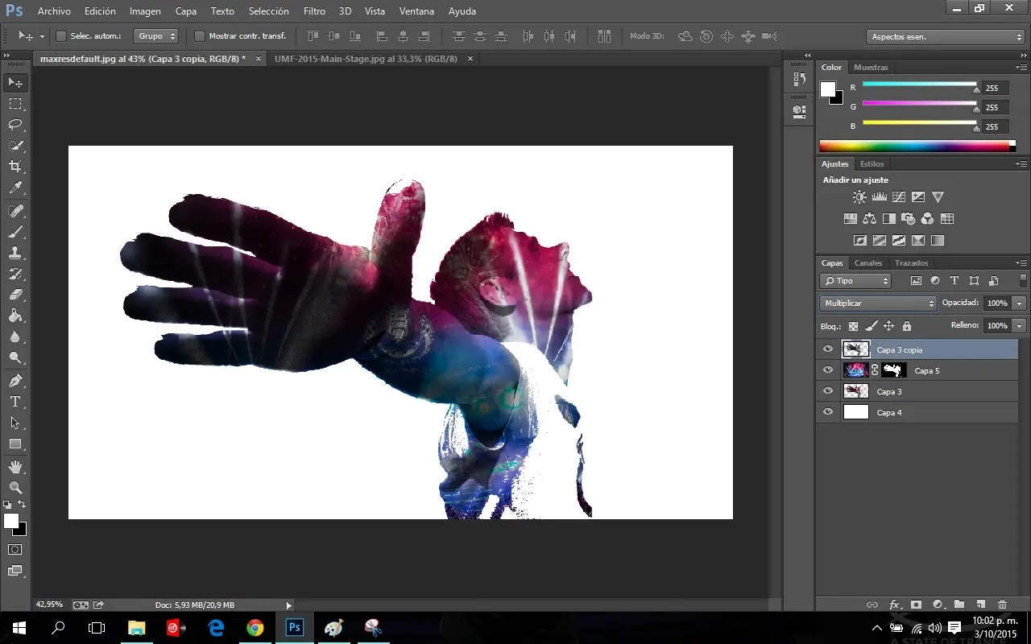Click the 'Aspectos esen.' workspace button
Screen dimensions: 1031x644
tap(944, 35)
